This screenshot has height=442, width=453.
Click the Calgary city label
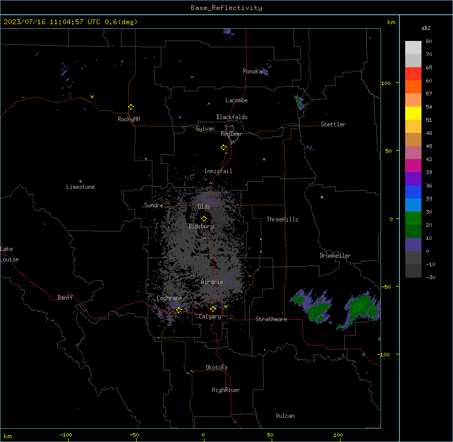pos(210,317)
